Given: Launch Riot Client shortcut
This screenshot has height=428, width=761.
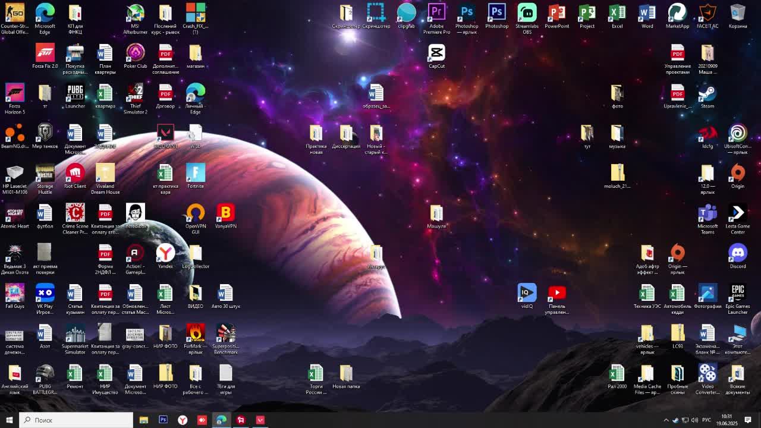Looking at the screenshot, I should pos(75,176).
